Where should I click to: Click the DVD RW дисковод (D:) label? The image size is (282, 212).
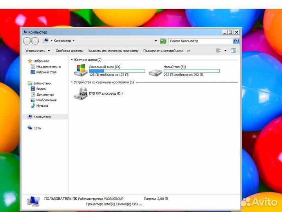click(106, 93)
